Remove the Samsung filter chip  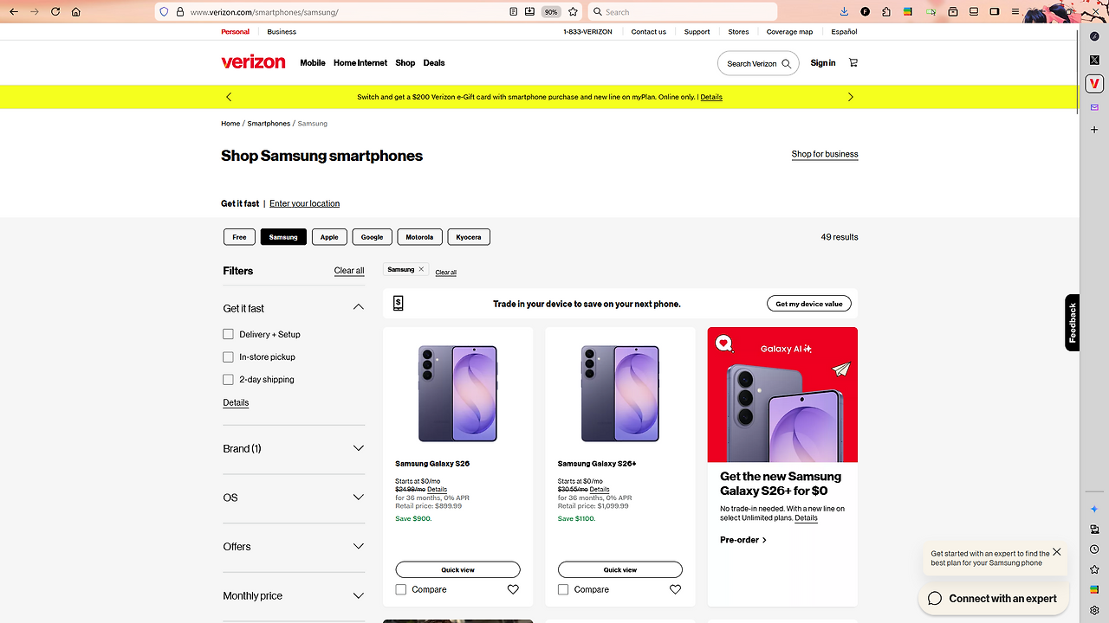pyautogui.click(x=421, y=269)
